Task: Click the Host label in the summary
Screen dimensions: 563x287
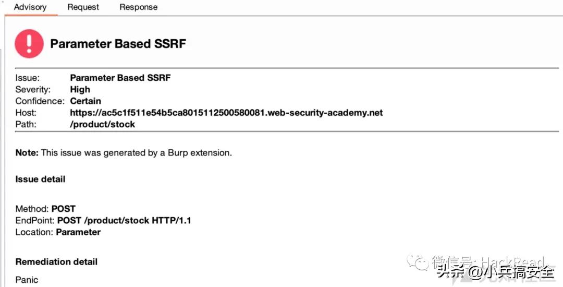Action: click(x=26, y=113)
